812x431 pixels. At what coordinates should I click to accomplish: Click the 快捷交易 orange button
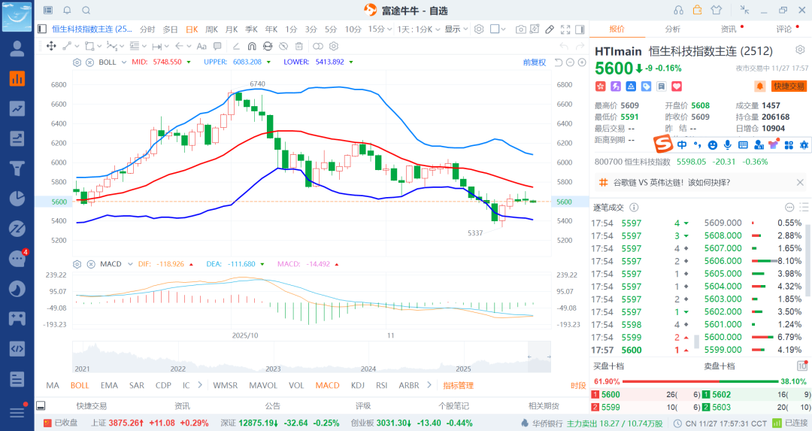789,87
